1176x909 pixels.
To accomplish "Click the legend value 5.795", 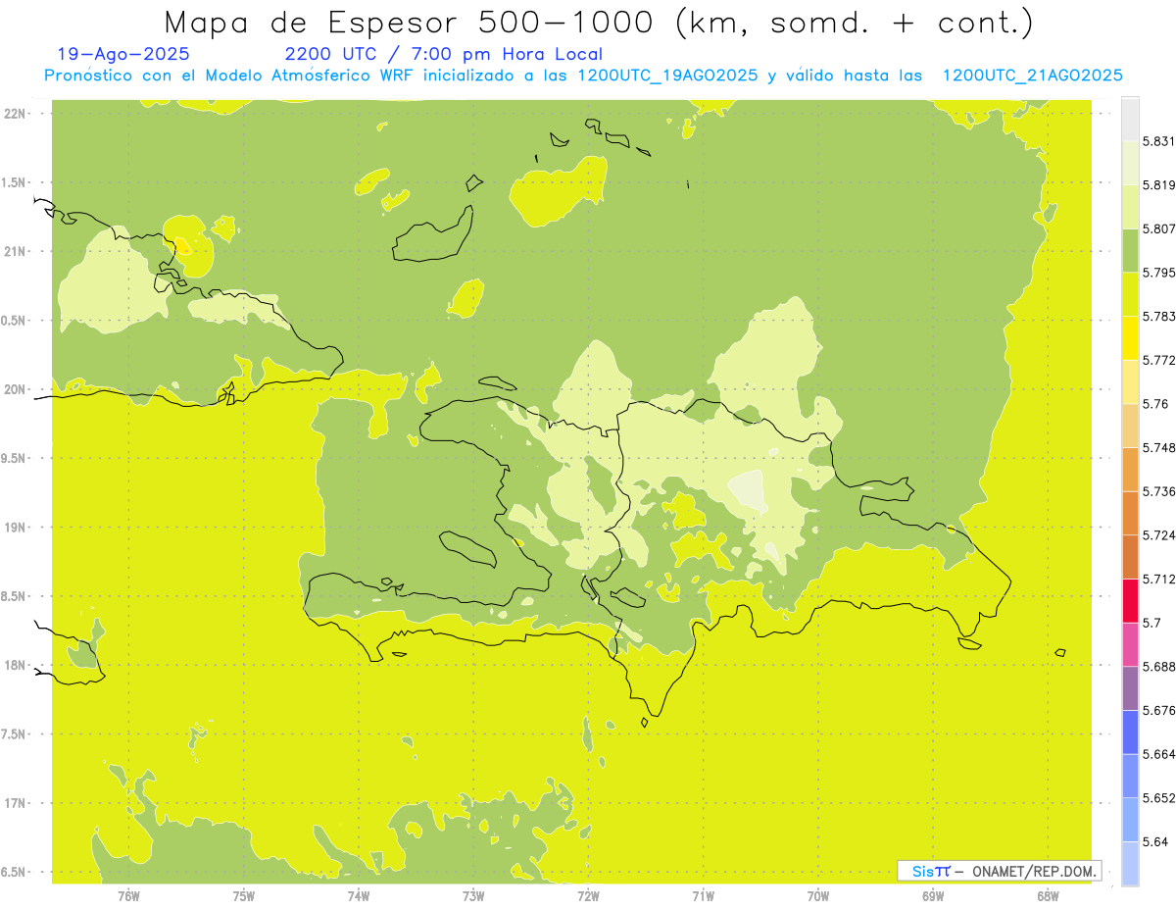I will pyautogui.click(x=1160, y=273).
